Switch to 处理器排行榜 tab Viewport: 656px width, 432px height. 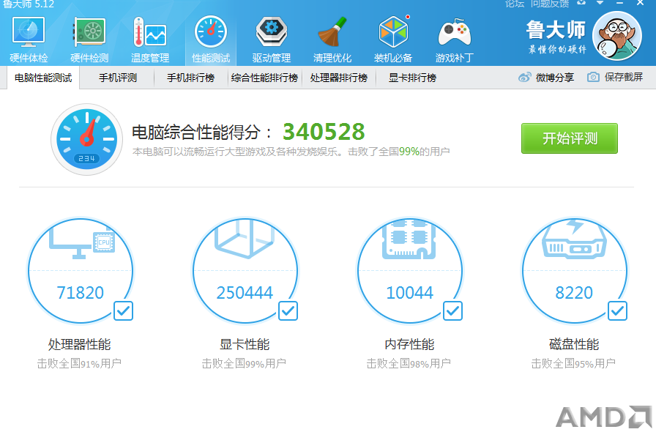pos(339,78)
